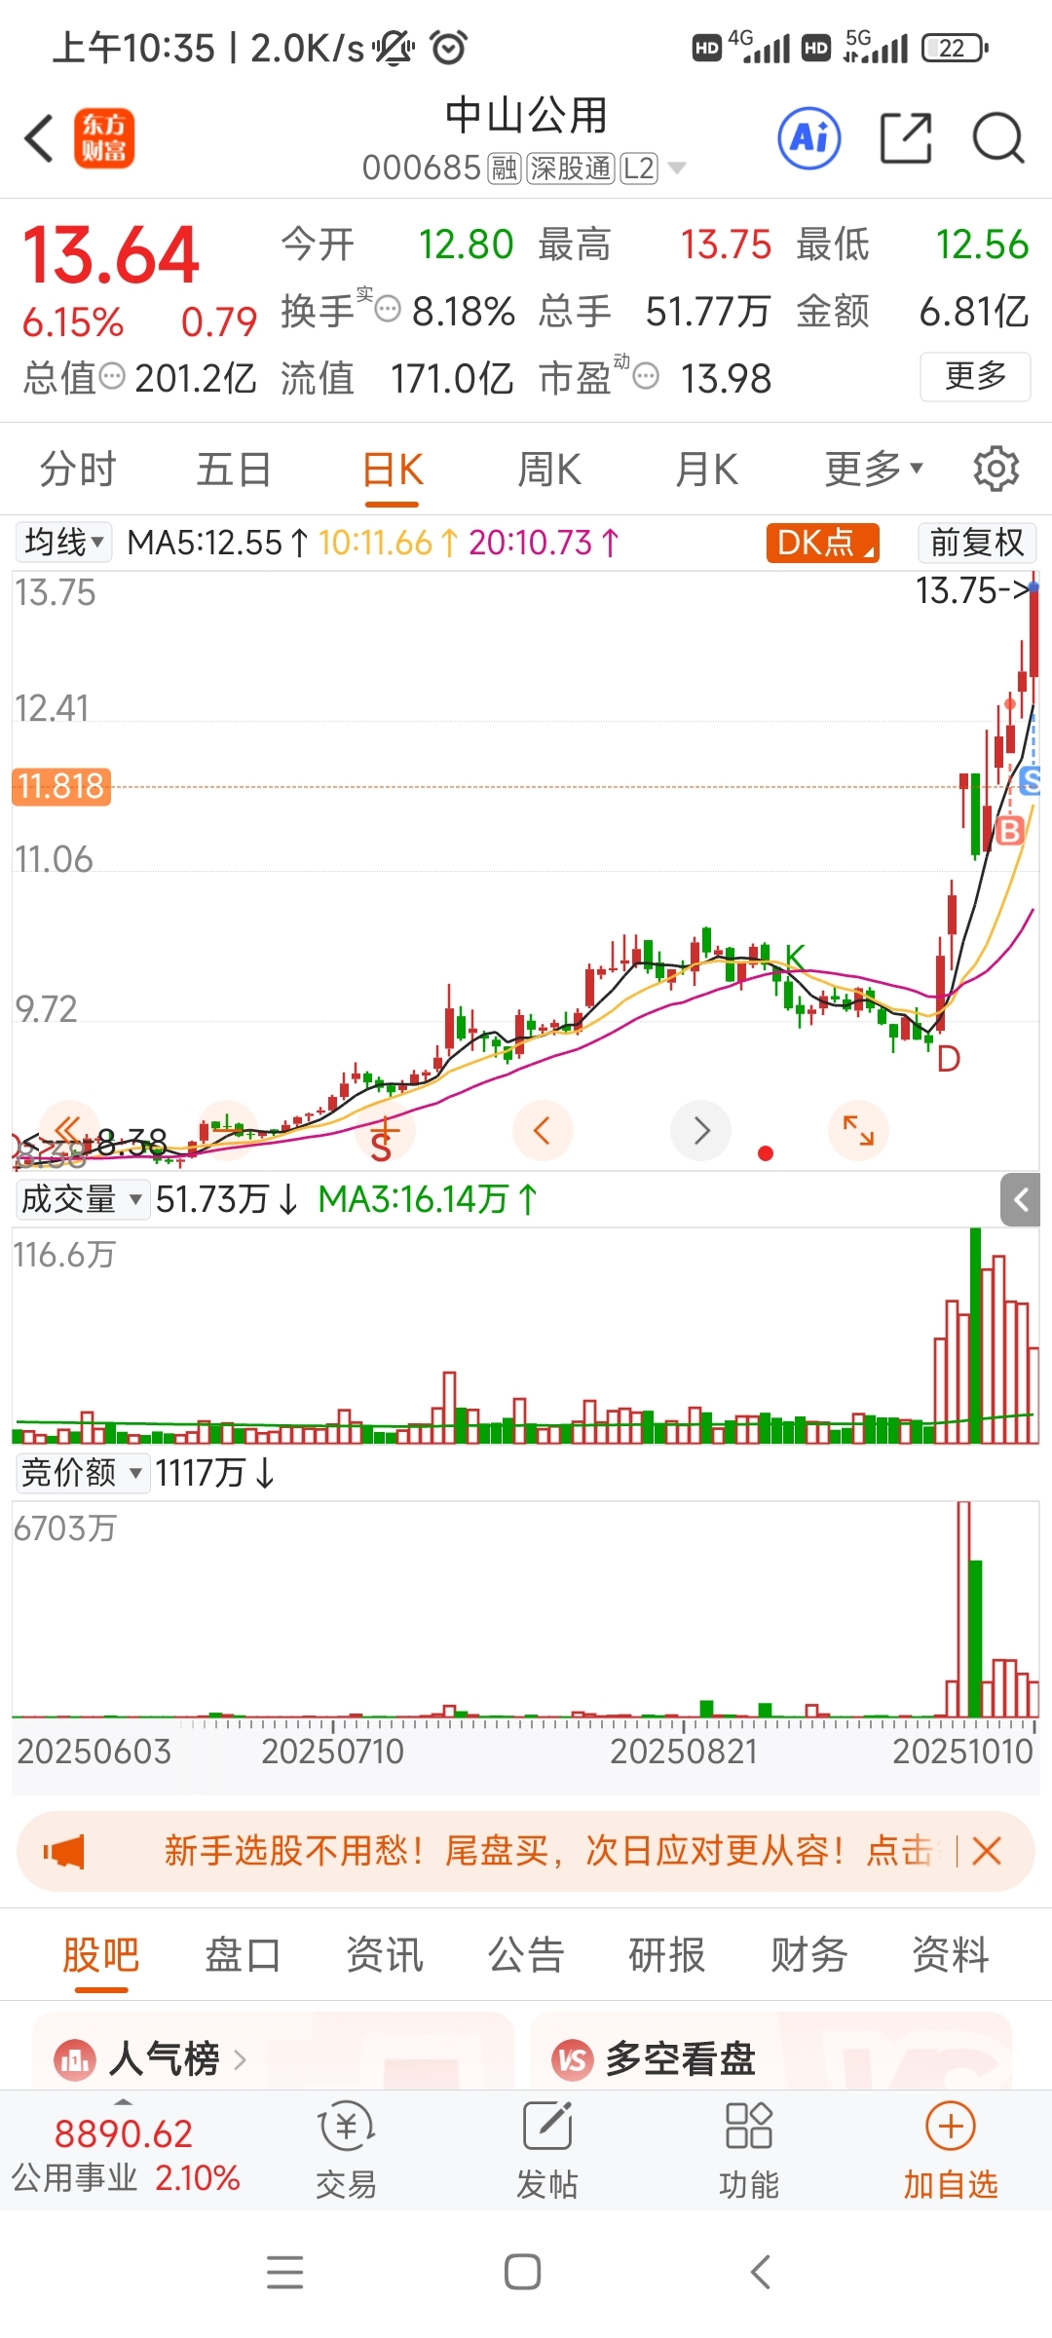Switch to 分时 chart tab
Image resolution: width=1052 pixels, height=2338 pixels.
click(78, 470)
